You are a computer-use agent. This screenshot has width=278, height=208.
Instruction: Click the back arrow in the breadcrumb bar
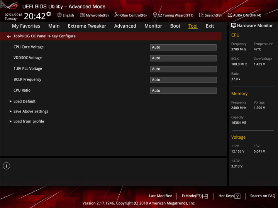pos(9,36)
